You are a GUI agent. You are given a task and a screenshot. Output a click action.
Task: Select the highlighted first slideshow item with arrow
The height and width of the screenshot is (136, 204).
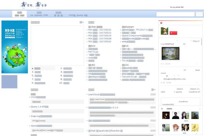[43, 68]
